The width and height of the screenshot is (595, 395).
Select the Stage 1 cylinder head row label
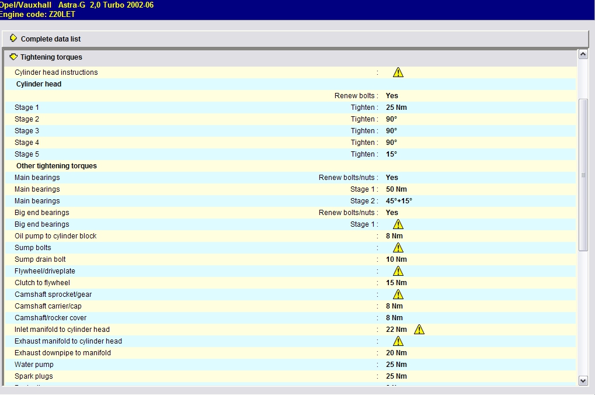(26, 108)
